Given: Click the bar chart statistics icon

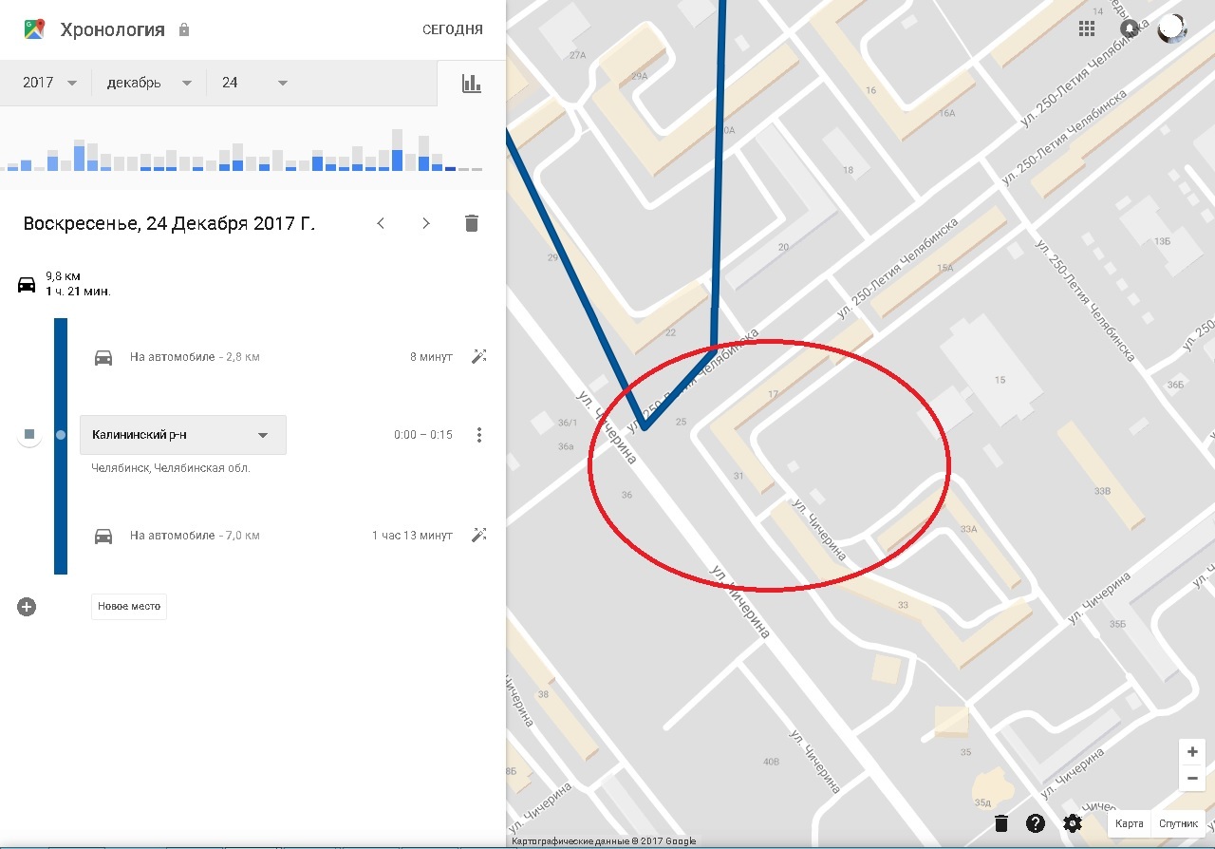Looking at the screenshot, I should pyautogui.click(x=471, y=84).
